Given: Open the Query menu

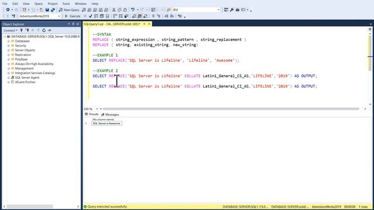Looking at the screenshot, I should point(39,3).
